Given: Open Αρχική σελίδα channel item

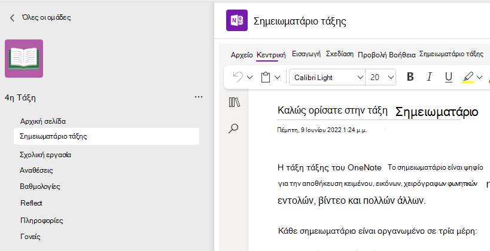Looking at the screenshot, I should [43, 121].
